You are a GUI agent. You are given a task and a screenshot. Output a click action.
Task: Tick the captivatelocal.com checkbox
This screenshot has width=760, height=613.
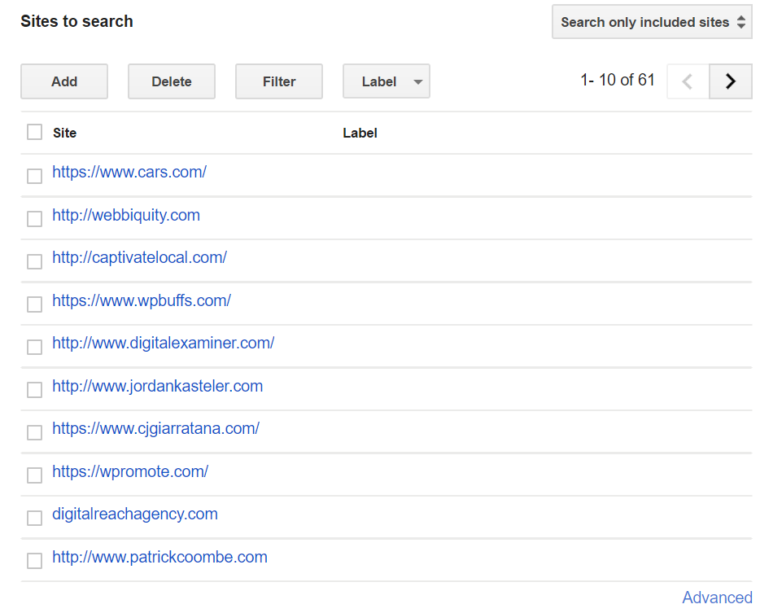34,261
